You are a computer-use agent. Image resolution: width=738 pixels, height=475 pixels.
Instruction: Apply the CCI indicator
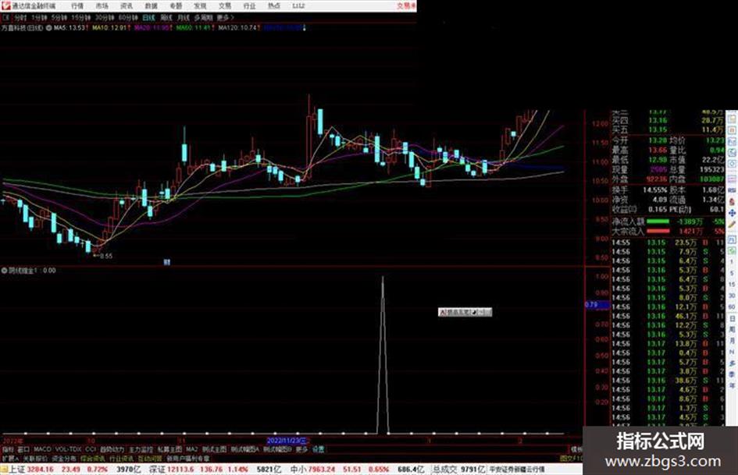tap(91, 449)
